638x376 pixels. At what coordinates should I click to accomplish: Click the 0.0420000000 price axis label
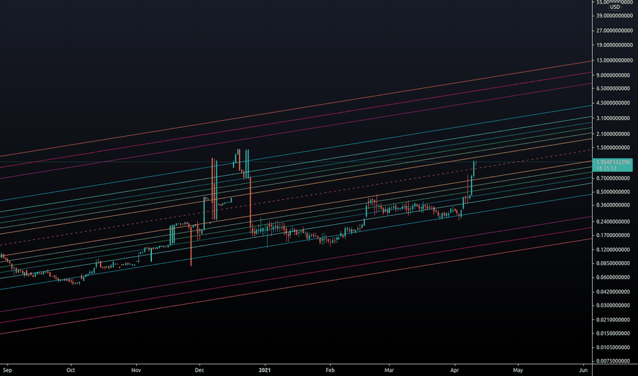click(x=613, y=292)
